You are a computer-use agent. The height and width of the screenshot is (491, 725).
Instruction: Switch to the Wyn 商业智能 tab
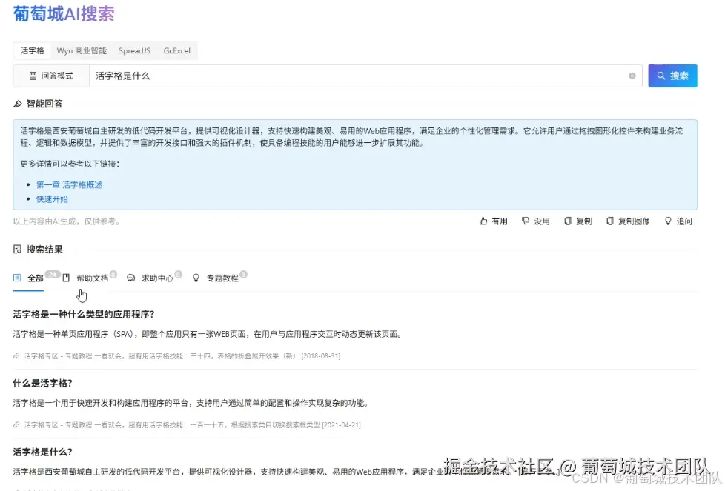[x=81, y=50]
